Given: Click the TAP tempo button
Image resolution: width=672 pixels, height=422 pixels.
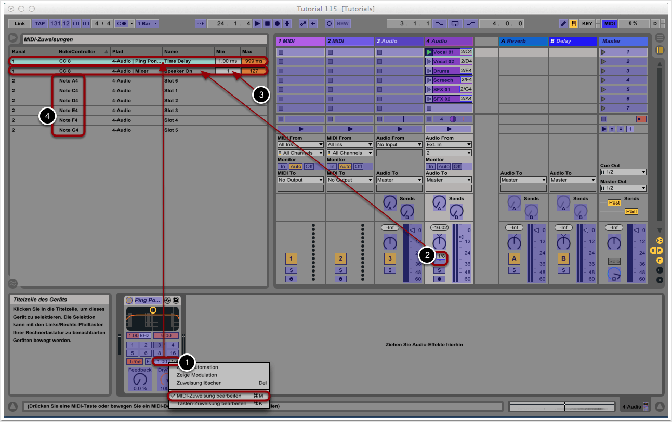Looking at the screenshot, I should pos(40,24).
